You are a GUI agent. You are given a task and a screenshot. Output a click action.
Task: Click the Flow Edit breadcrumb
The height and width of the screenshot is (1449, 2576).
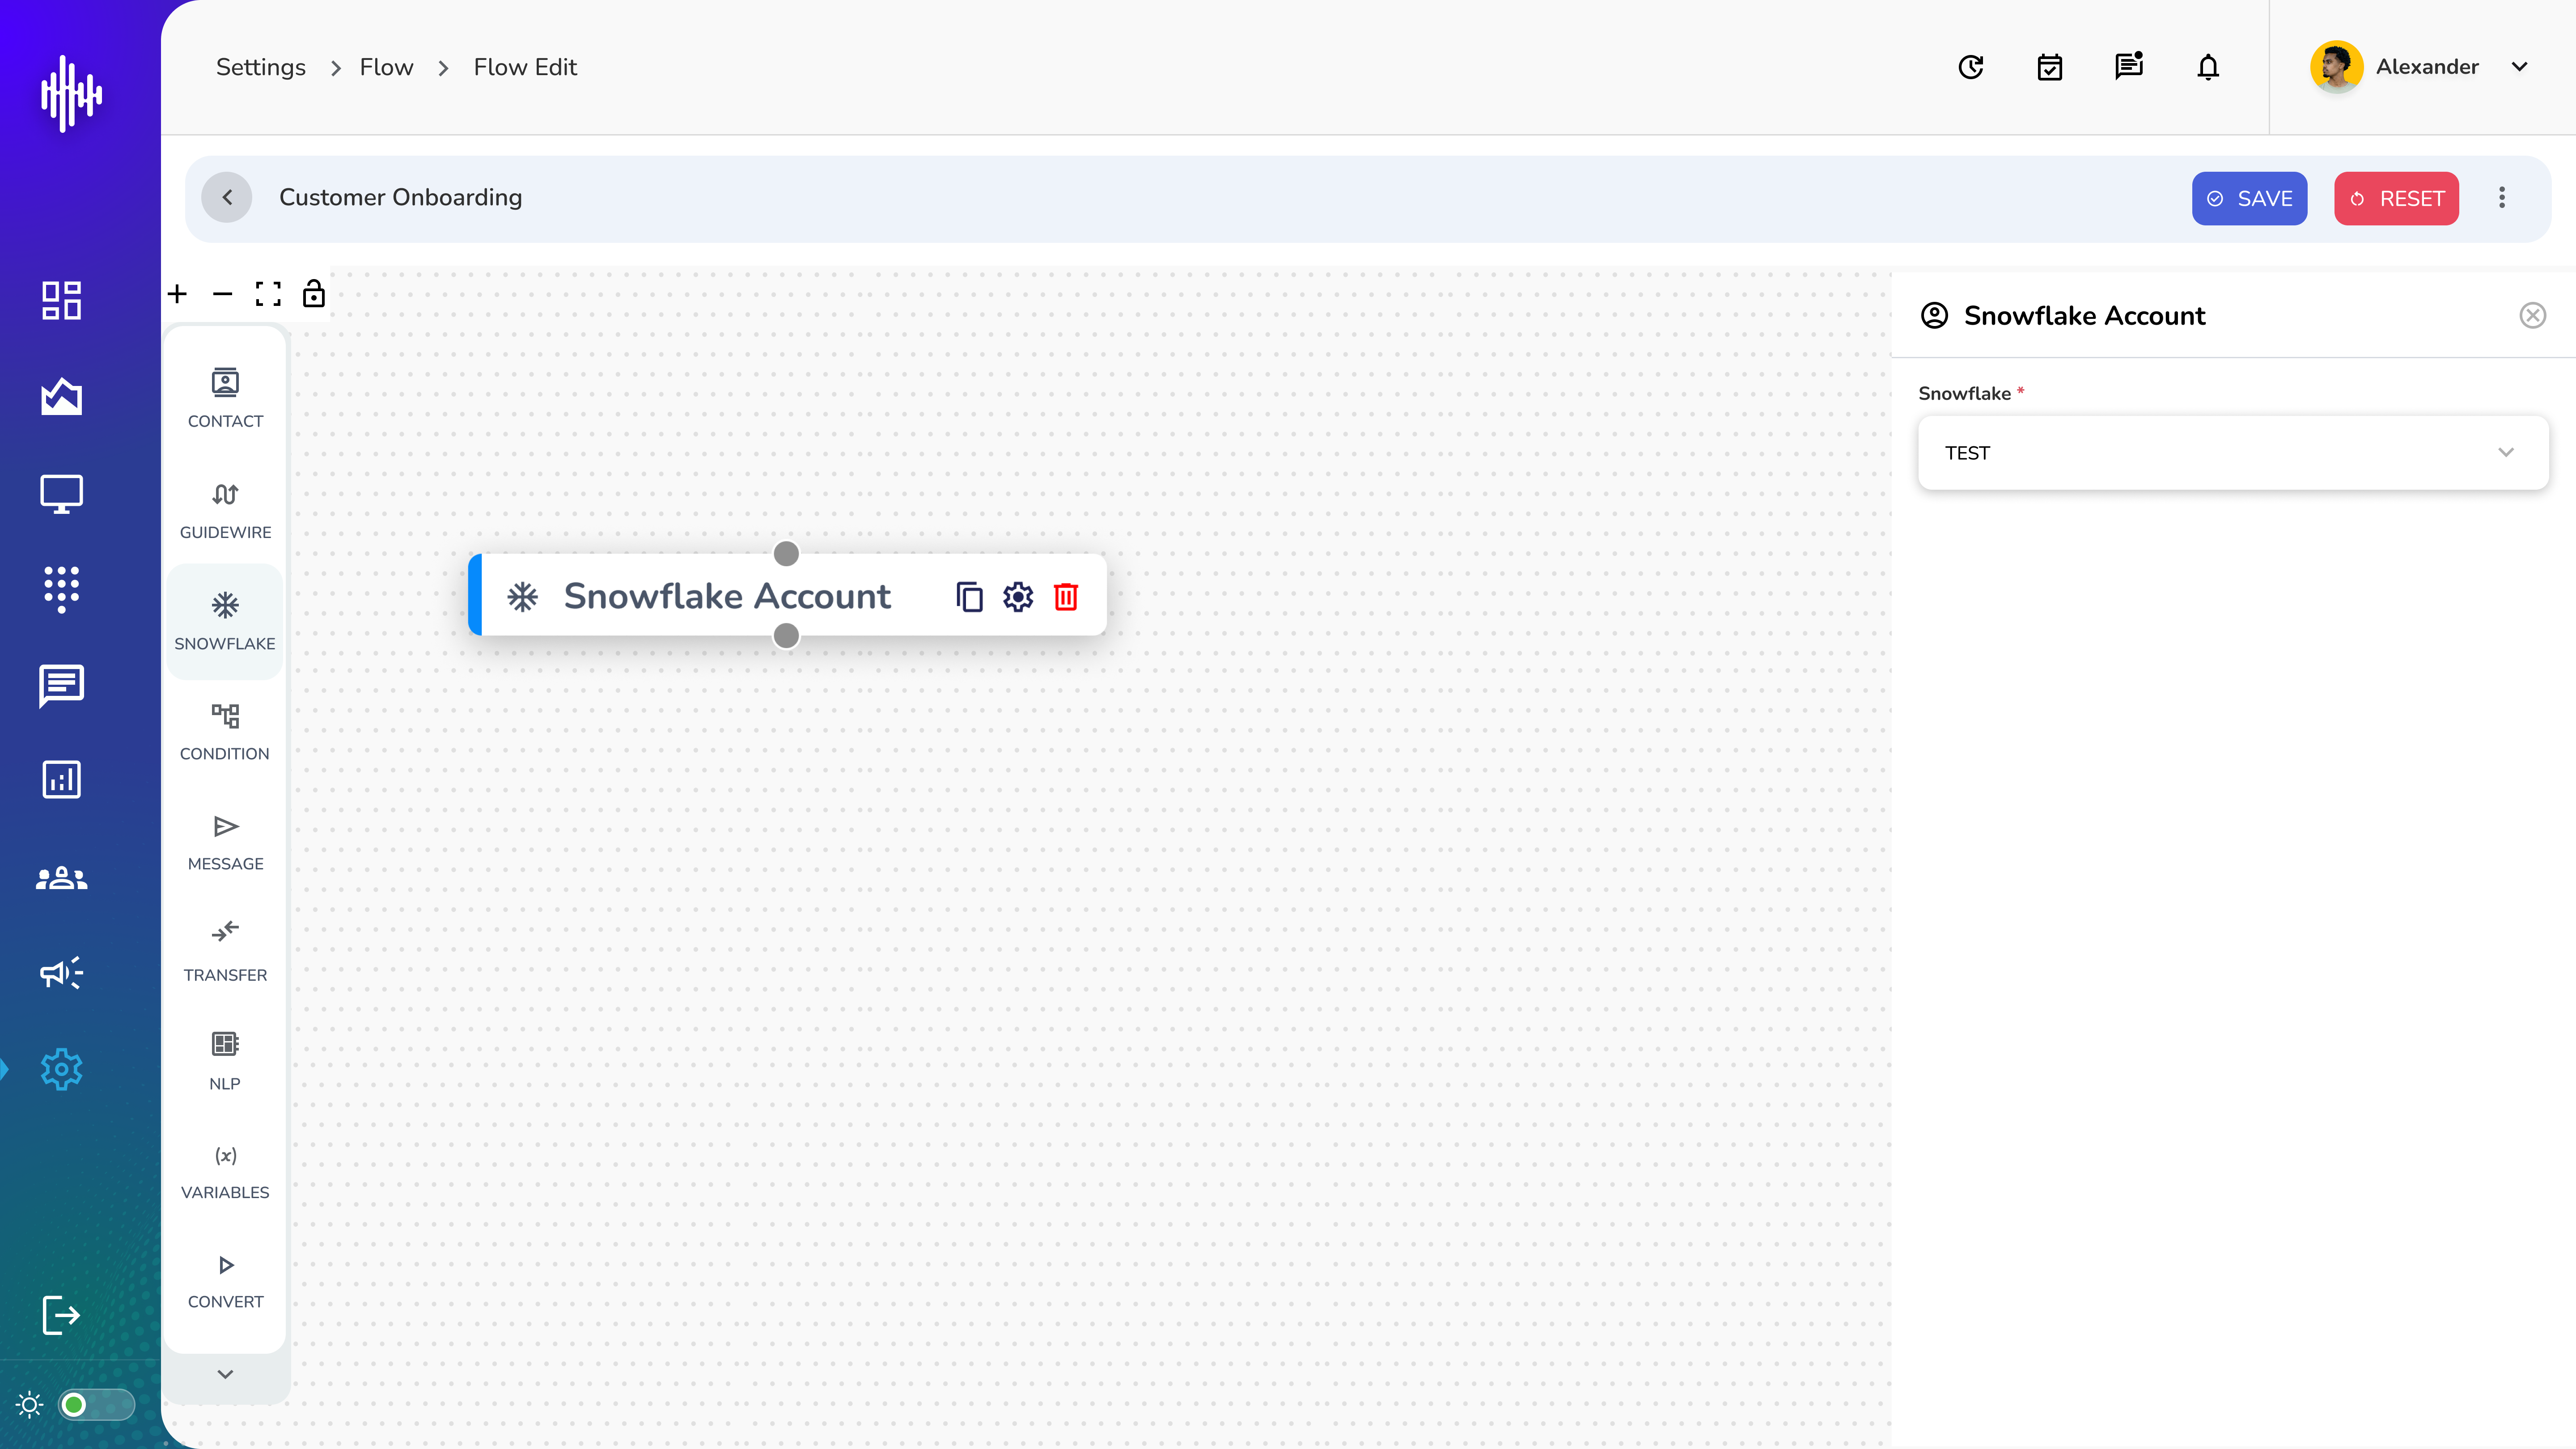pyautogui.click(x=525, y=67)
